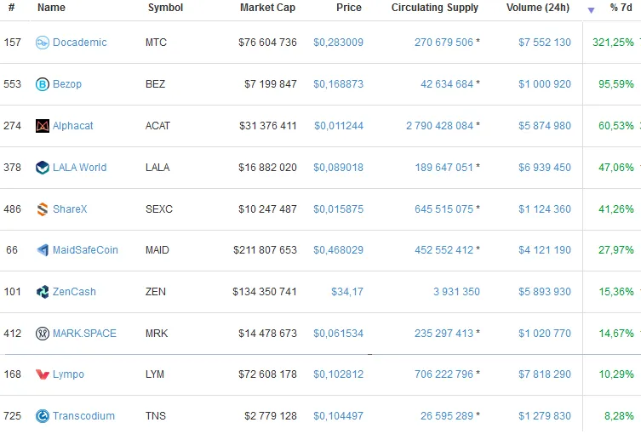Click the LALA World coin logo icon

[x=43, y=168]
